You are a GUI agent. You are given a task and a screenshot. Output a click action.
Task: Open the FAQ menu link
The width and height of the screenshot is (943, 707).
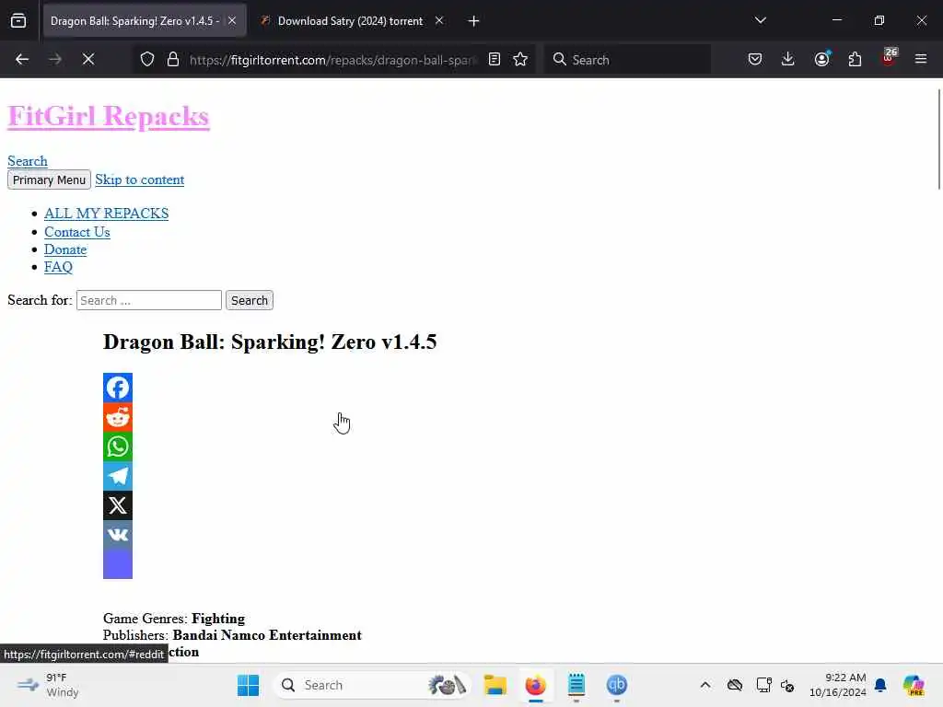click(x=58, y=267)
